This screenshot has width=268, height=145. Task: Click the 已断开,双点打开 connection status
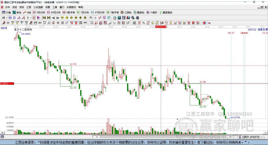249,137
